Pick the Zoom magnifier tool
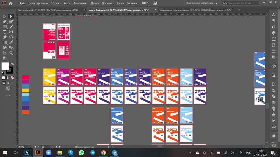 tap(11, 53)
